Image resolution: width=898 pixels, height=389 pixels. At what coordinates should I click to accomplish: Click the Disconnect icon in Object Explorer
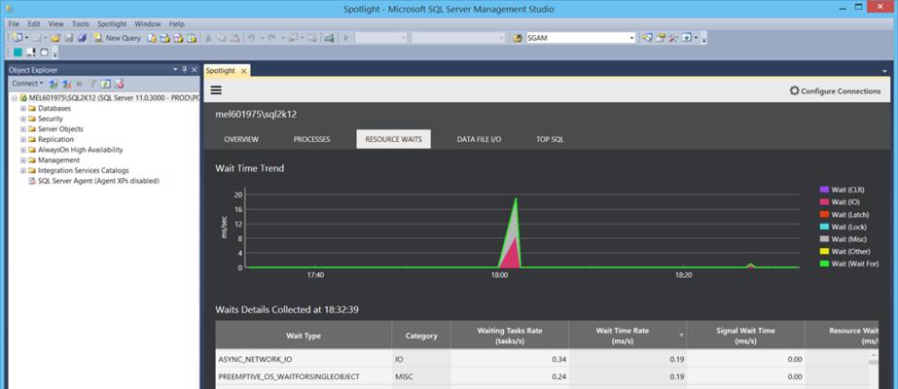[66, 84]
